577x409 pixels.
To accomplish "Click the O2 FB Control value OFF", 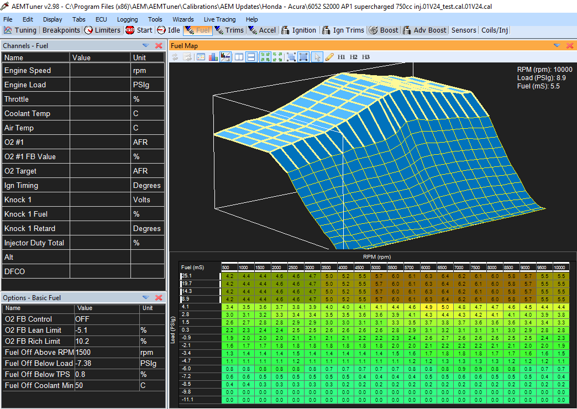I will pyautogui.click(x=83, y=319).
